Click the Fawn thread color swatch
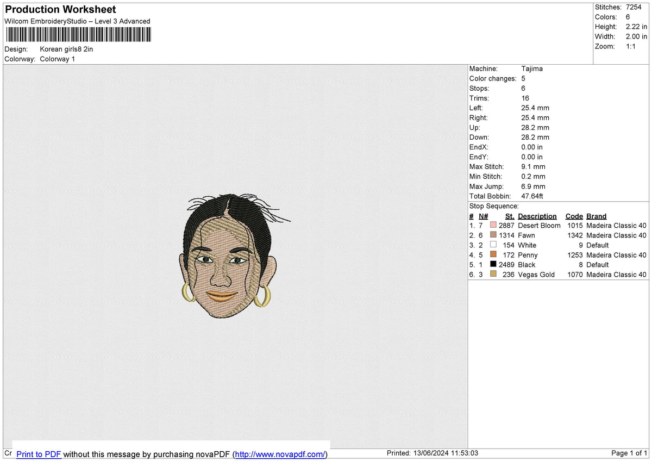 [493, 235]
